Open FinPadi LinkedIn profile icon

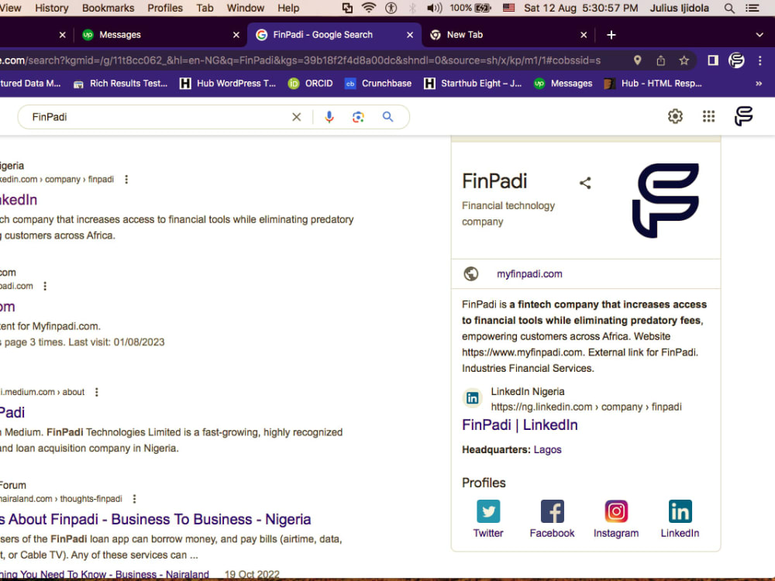coord(680,511)
